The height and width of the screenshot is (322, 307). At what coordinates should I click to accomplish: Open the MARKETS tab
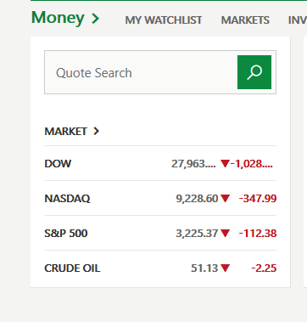point(245,20)
